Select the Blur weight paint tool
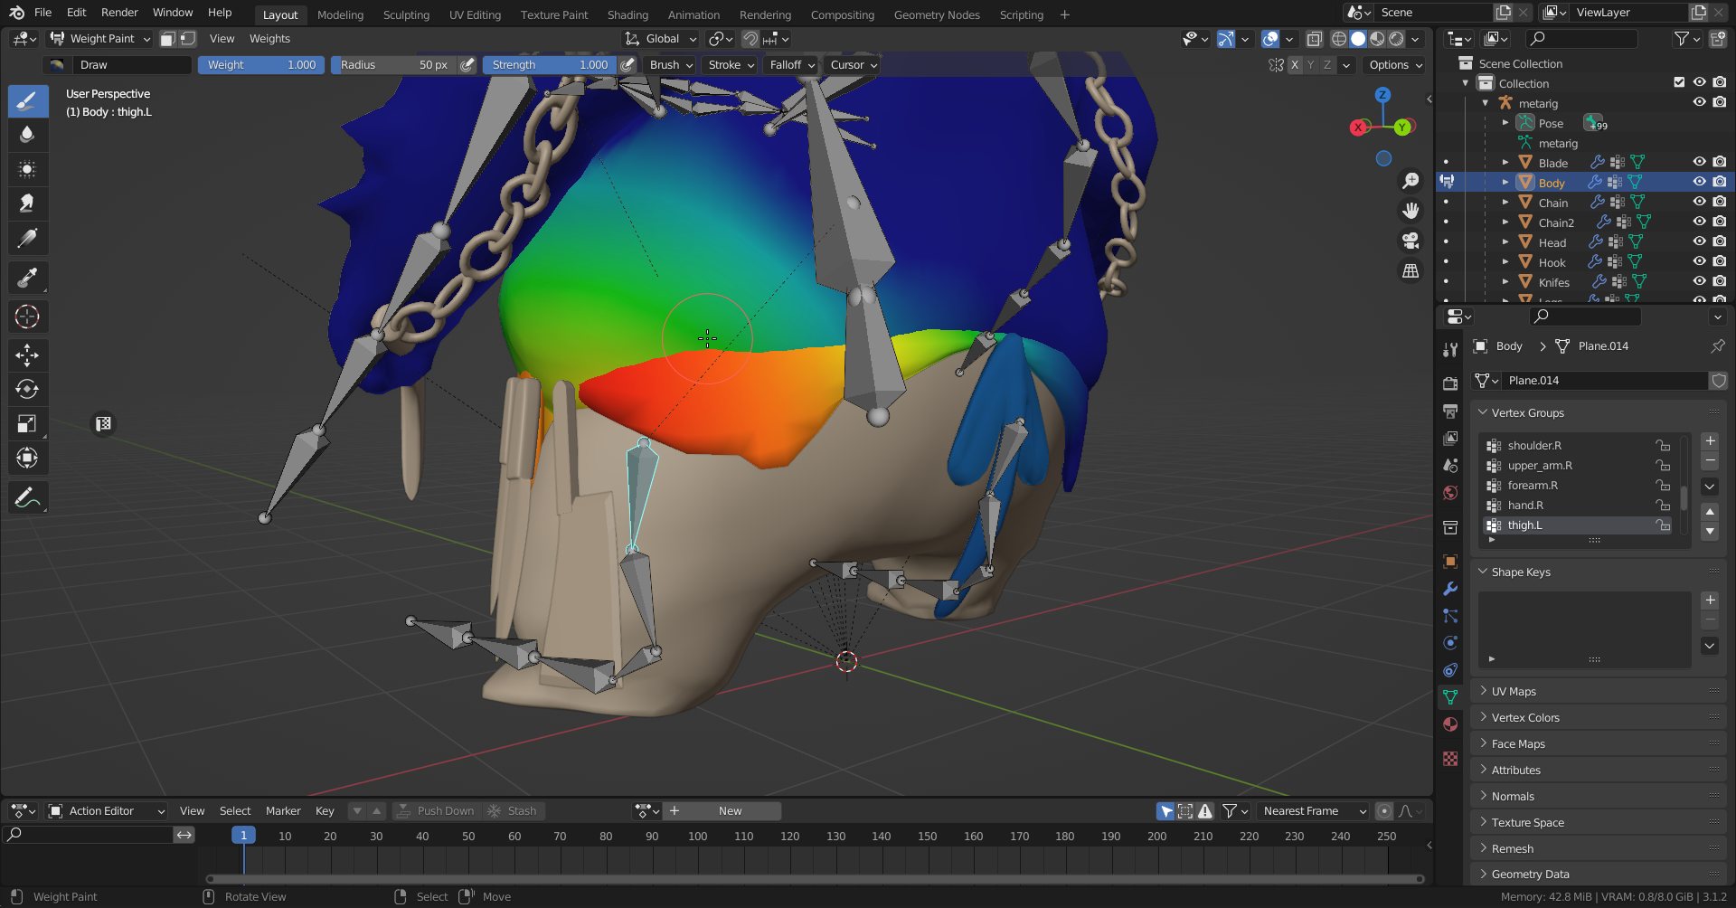Viewport: 1736px width, 908px height. pyautogui.click(x=27, y=135)
